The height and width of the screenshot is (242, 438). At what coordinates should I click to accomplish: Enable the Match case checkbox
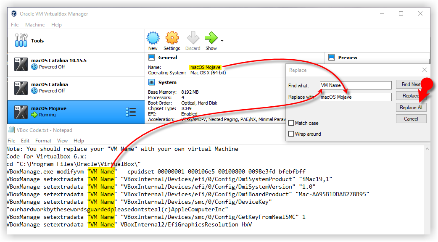point(291,123)
